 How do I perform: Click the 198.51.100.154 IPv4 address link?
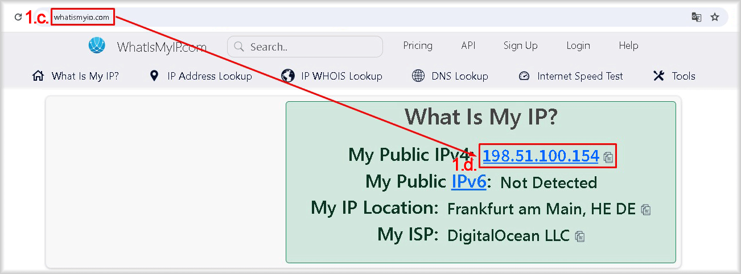click(541, 156)
